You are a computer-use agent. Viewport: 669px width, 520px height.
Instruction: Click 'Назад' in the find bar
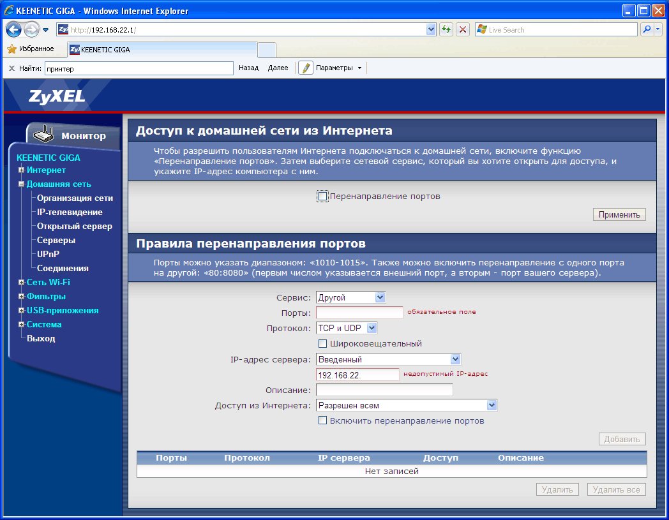tap(249, 68)
